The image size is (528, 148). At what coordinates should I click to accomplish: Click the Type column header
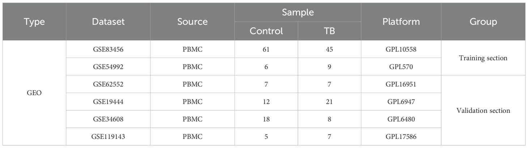pyautogui.click(x=34, y=22)
